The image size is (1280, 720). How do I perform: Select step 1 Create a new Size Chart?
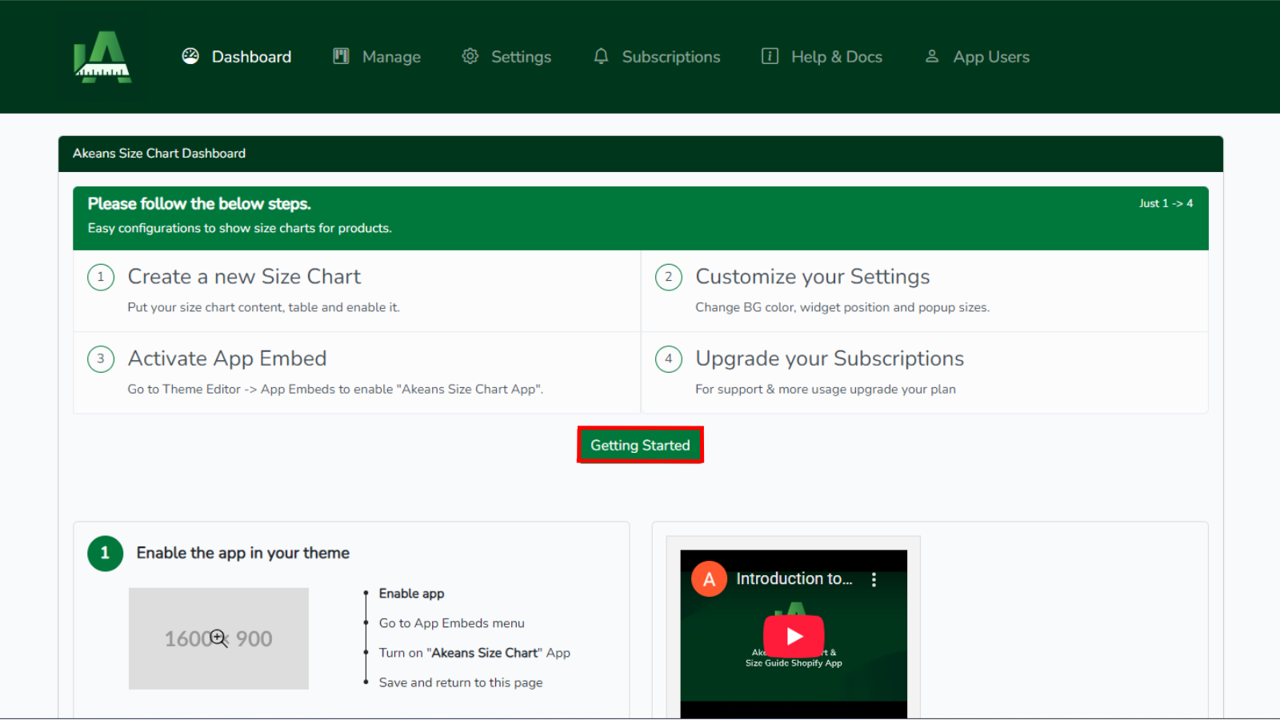click(x=357, y=291)
